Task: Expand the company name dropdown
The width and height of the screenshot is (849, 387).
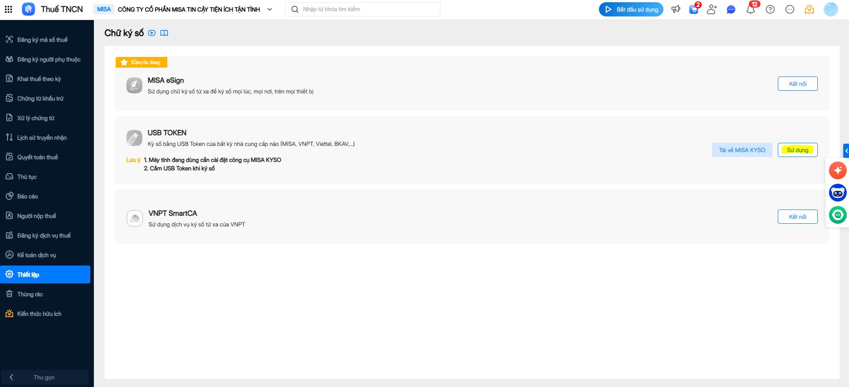Action: coord(270,9)
